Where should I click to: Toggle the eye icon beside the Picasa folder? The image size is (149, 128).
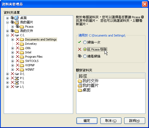pos(18,27)
